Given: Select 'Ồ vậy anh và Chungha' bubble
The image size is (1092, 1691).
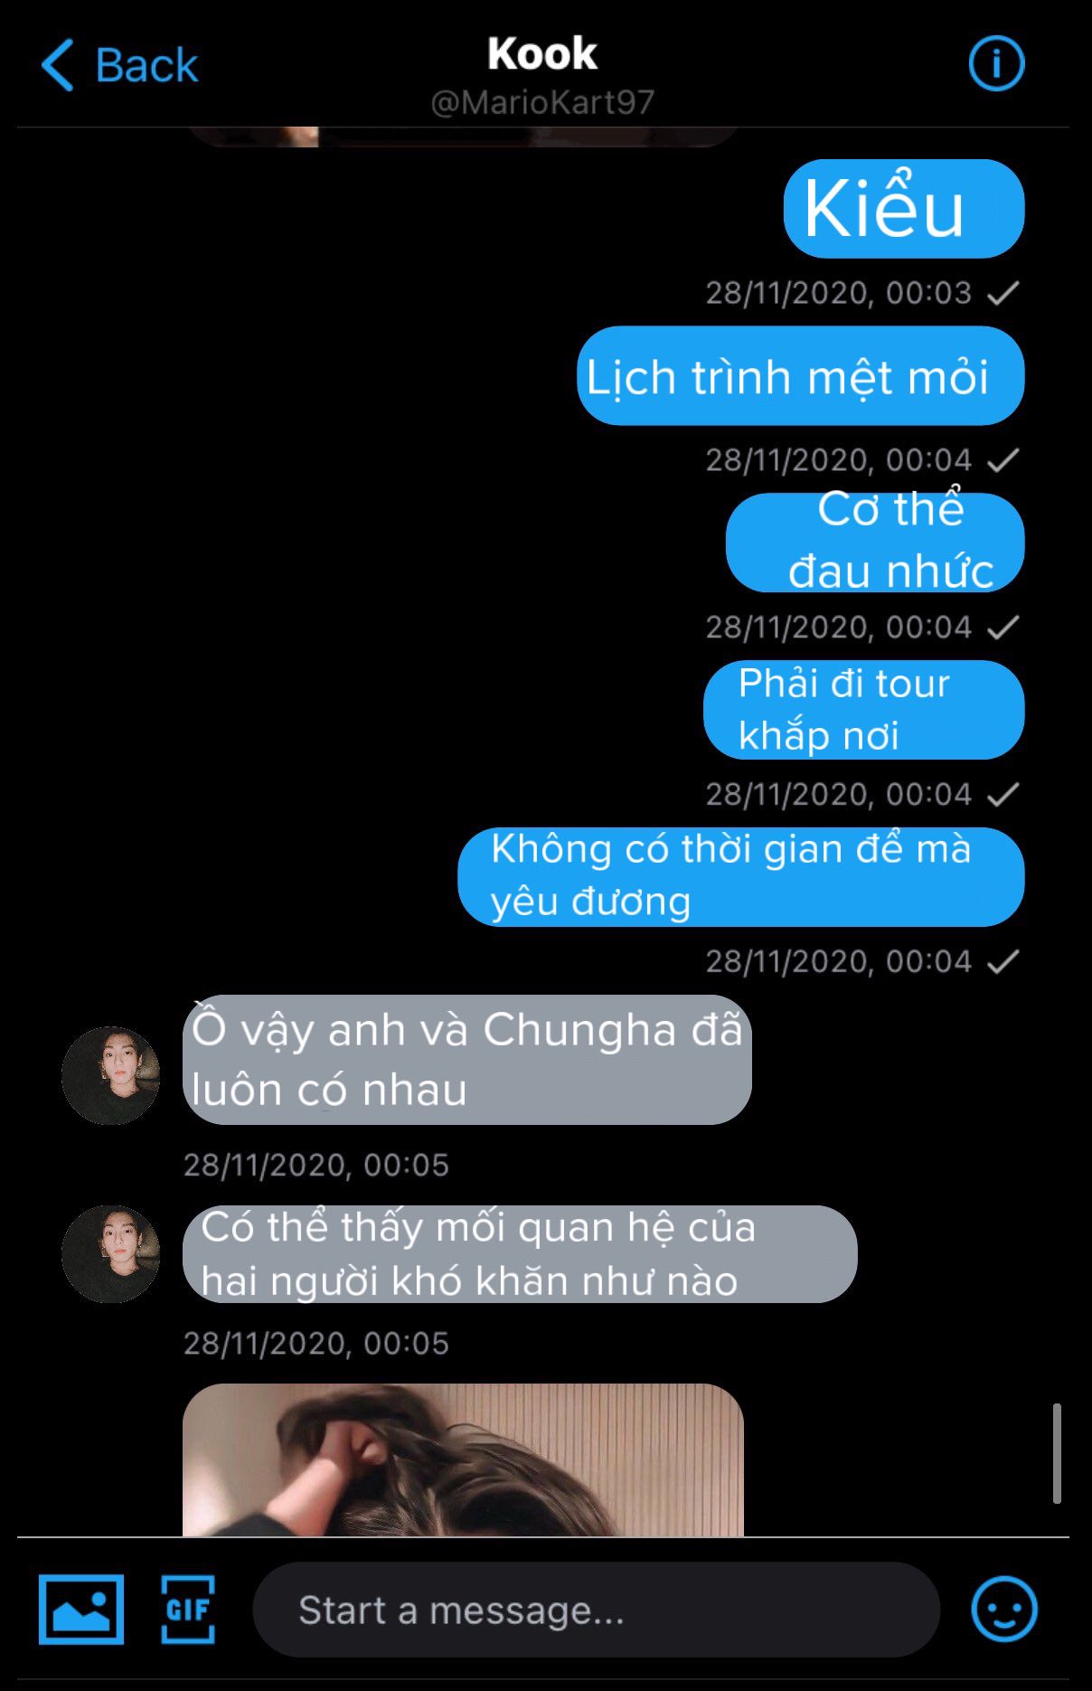Looking at the screenshot, I should click(467, 1060).
